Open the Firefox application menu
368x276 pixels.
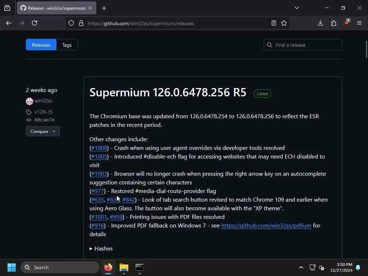pyautogui.click(x=359, y=23)
